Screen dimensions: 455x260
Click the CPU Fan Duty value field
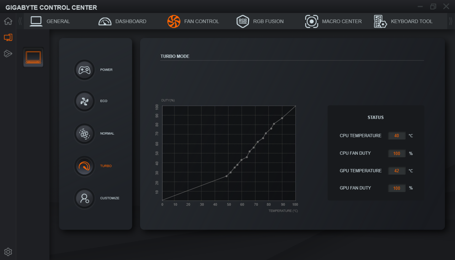[397, 154]
